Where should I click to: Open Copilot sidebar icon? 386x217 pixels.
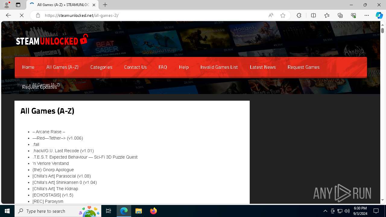pyautogui.click(x=379, y=15)
